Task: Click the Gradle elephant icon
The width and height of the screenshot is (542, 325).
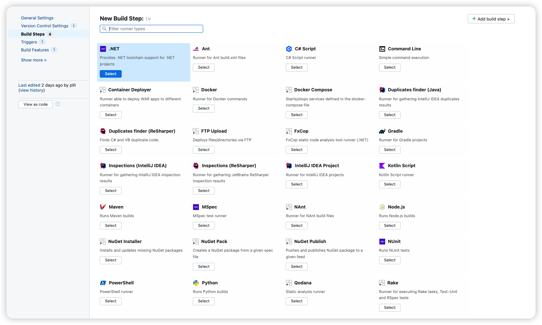Action: coord(382,131)
